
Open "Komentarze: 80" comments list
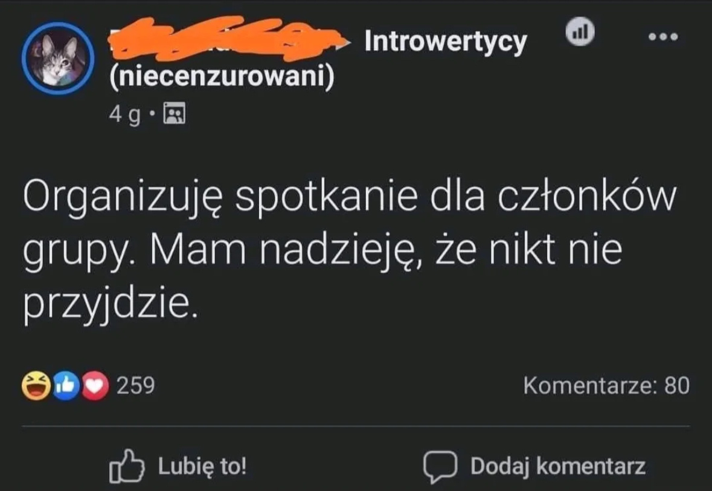click(x=606, y=385)
